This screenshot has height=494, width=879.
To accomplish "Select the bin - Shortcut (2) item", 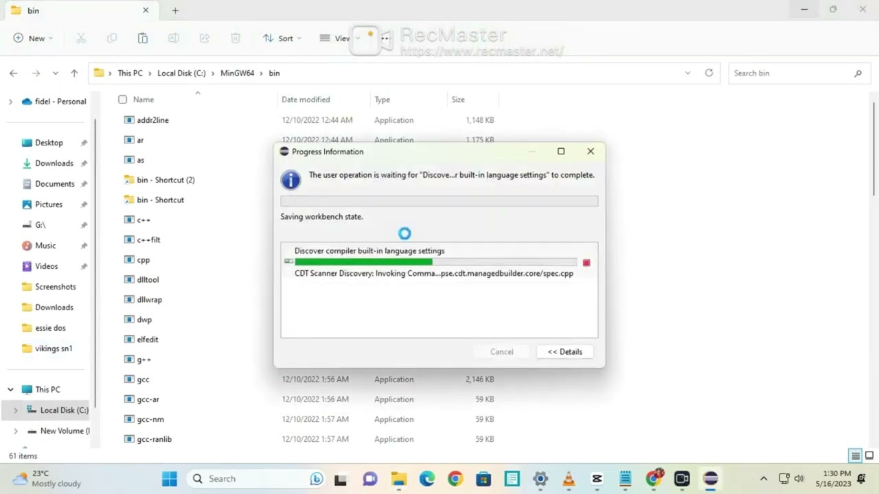I will 165,180.
